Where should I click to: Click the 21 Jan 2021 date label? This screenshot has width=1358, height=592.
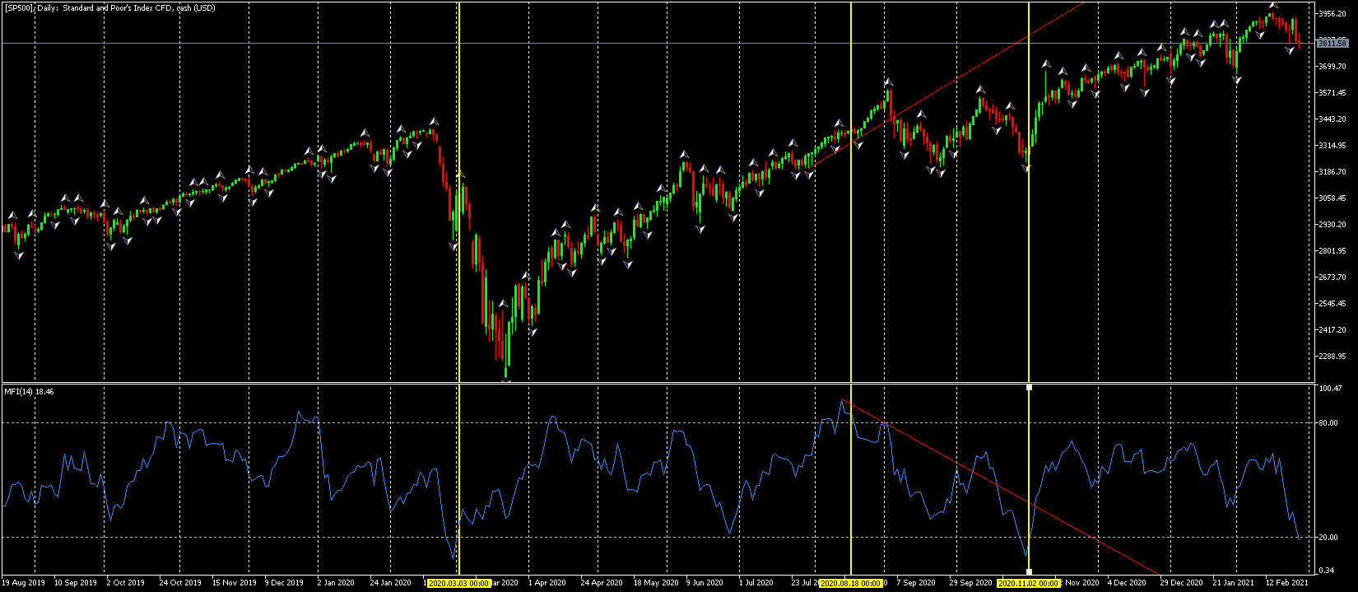[x=1234, y=583]
